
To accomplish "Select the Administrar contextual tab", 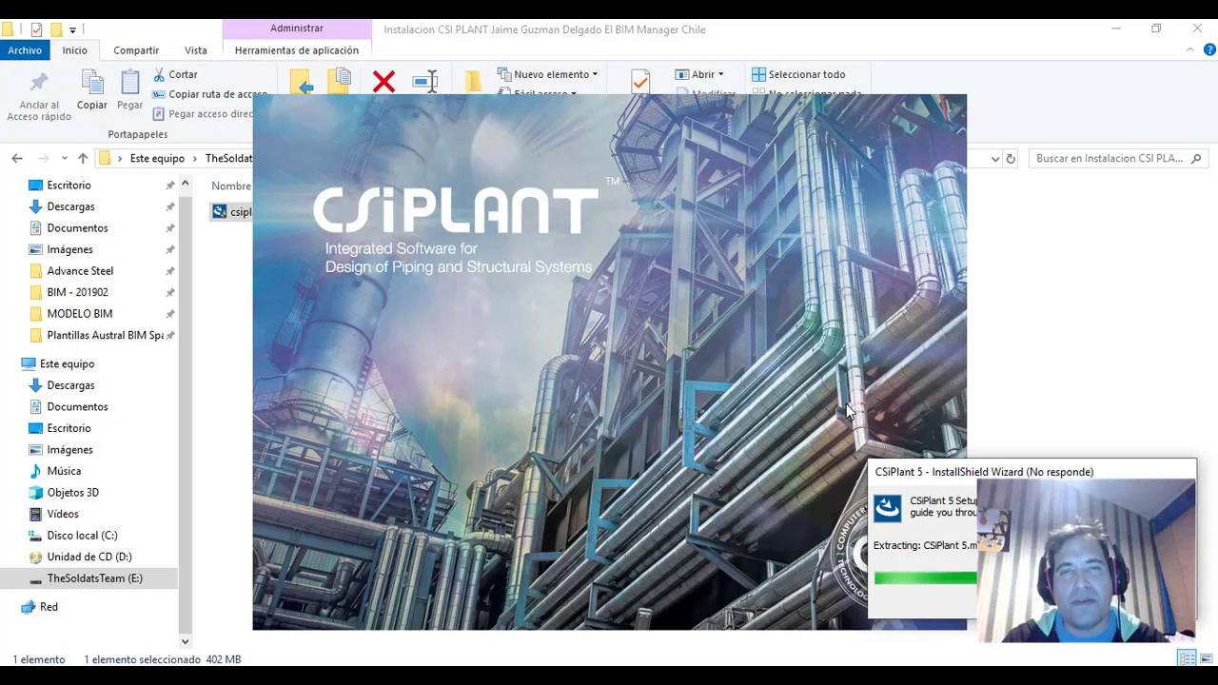I will tap(297, 29).
